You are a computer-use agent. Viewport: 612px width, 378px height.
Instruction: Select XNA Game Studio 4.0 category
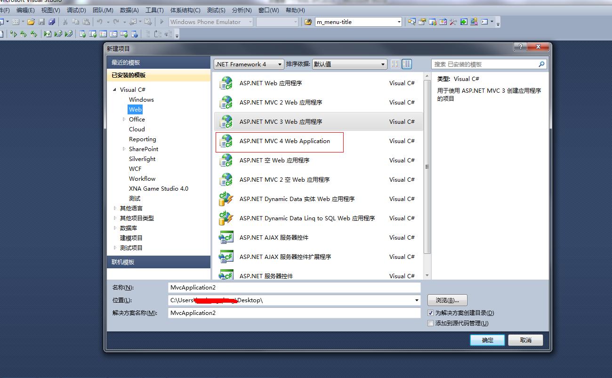tap(159, 189)
